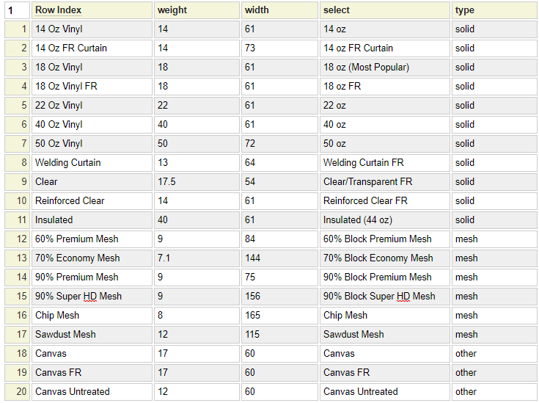Click the weight cell containing 17.5
This screenshot has width=539, height=403.
pyautogui.click(x=196, y=181)
